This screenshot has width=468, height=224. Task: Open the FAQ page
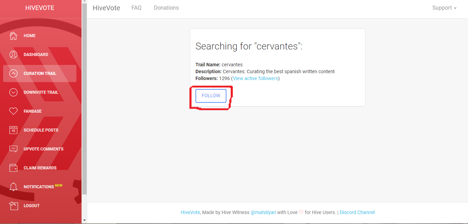pyautogui.click(x=136, y=8)
